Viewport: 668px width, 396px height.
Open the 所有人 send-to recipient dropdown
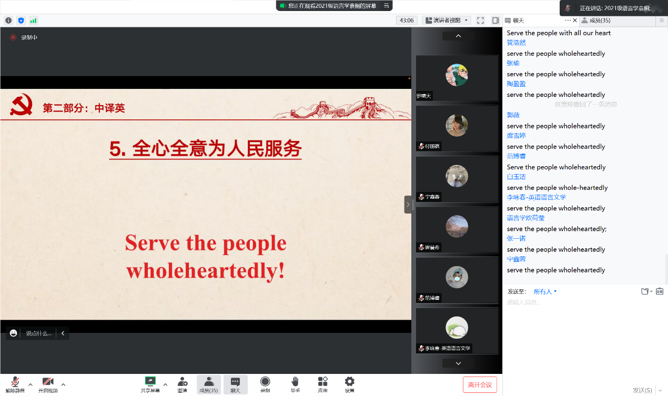pos(545,291)
